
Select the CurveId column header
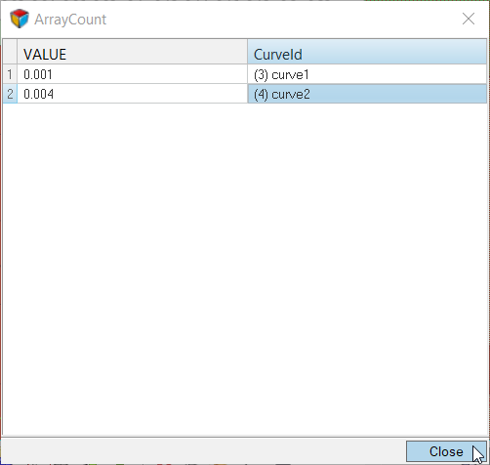(367, 52)
